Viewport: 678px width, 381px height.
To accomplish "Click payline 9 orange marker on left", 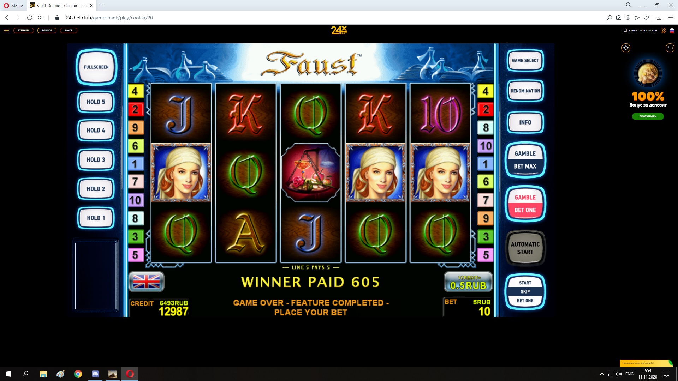I will point(135,128).
